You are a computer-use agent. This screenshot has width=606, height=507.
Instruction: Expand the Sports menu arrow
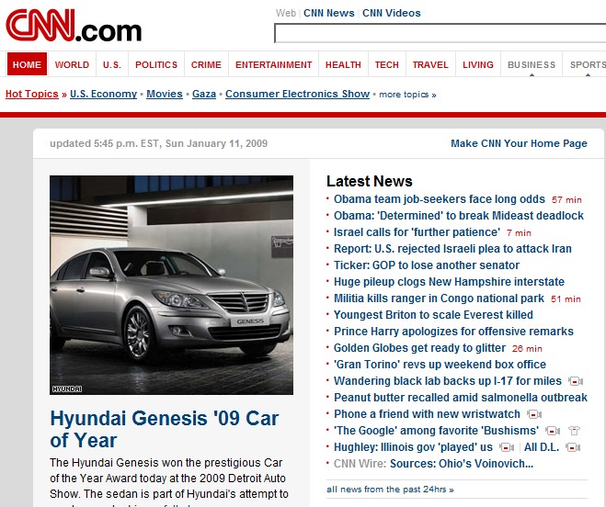coord(588,75)
